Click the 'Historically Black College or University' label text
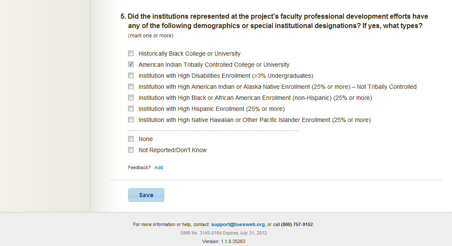Image resolution: width=452 pixels, height=246 pixels. pos(189,54)
